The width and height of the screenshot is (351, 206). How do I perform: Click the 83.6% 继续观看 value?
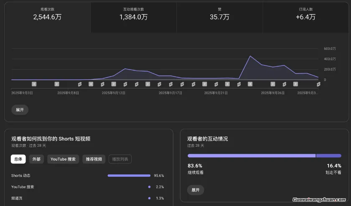[x=195, y=166]
